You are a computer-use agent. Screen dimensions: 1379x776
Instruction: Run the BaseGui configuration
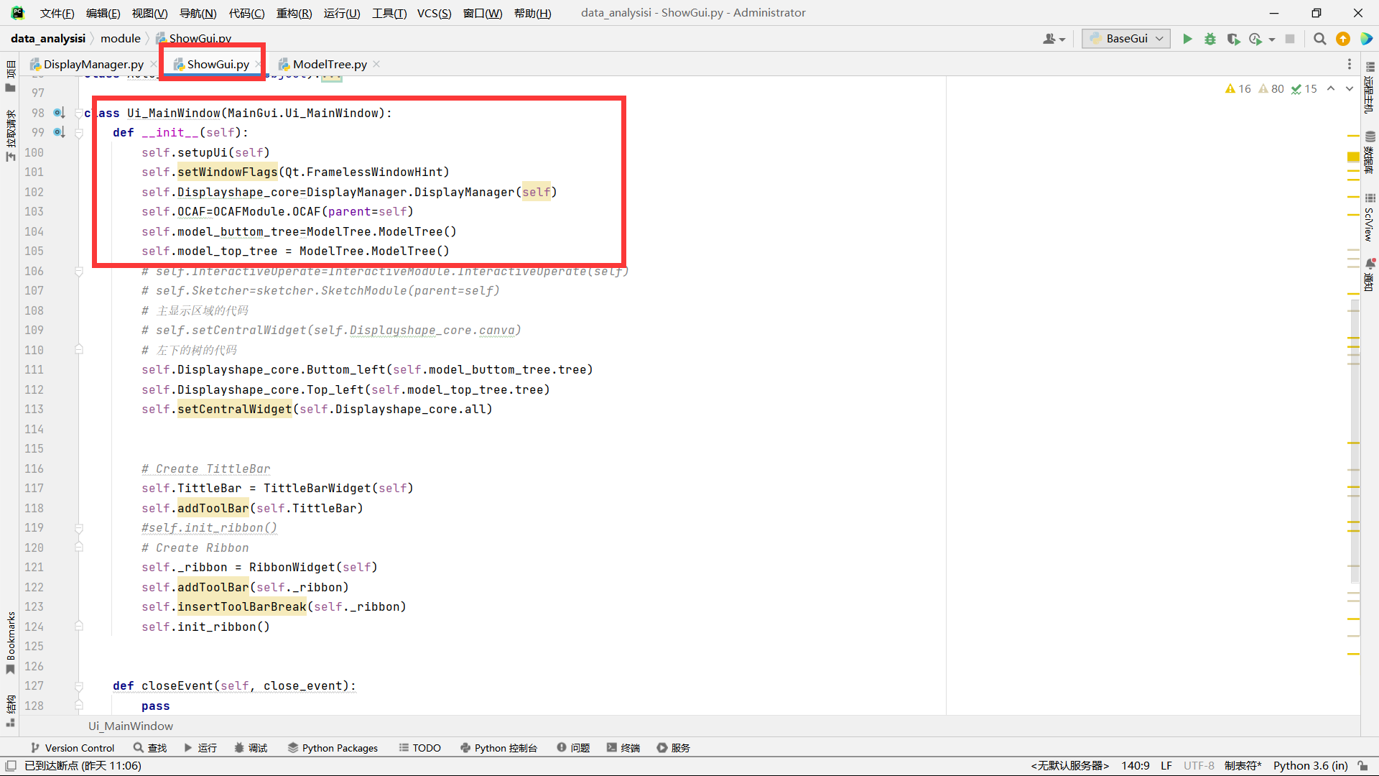pos(1187,39)
